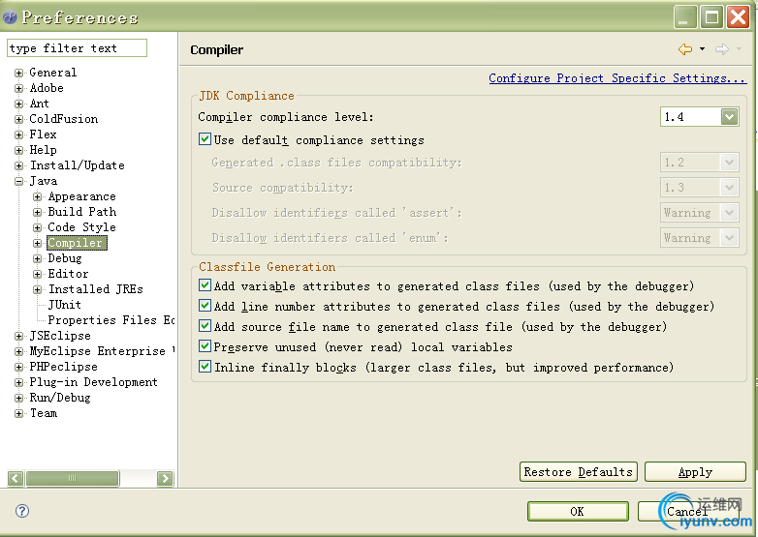This screenshot has height=537, width=758.
Task: Expand the General preferences node
Action: [x=18, y=73]
